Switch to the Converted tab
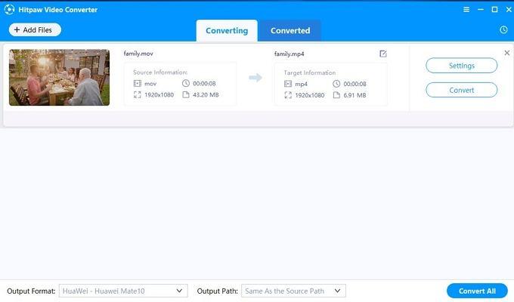 [x=290, y=30]
